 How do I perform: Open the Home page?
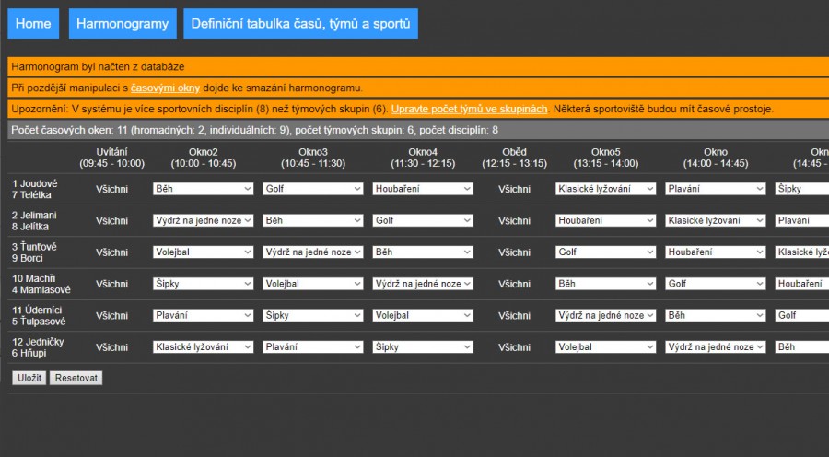(33, 24)
